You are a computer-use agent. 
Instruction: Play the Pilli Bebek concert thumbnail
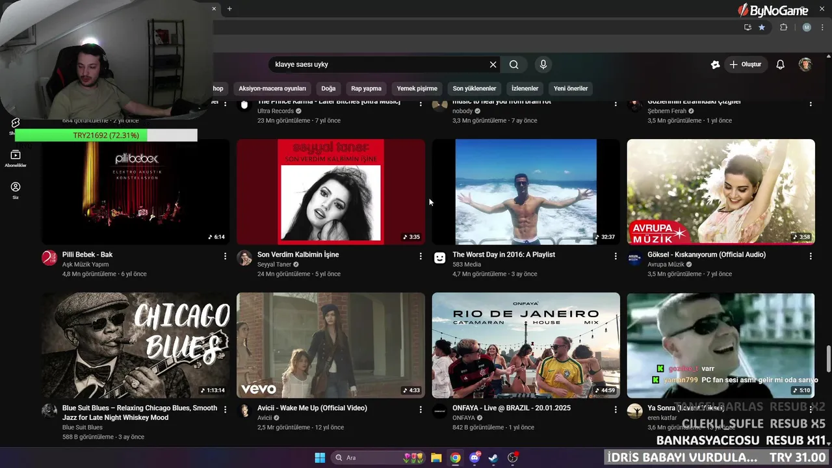136,192
